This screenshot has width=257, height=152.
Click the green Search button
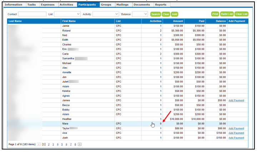tap(155, 14)
